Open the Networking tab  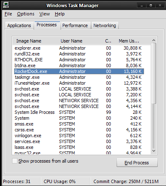coord(105,25)
